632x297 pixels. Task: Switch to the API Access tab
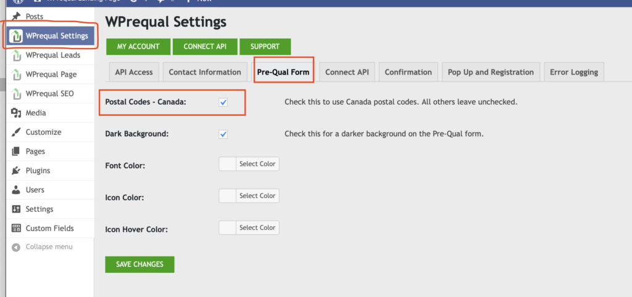134,73
